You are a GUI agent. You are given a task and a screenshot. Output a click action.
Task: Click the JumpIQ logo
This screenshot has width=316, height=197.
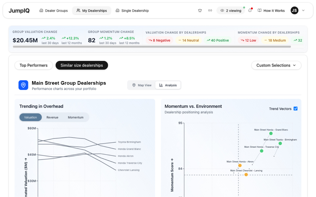[x=19, y=10]
